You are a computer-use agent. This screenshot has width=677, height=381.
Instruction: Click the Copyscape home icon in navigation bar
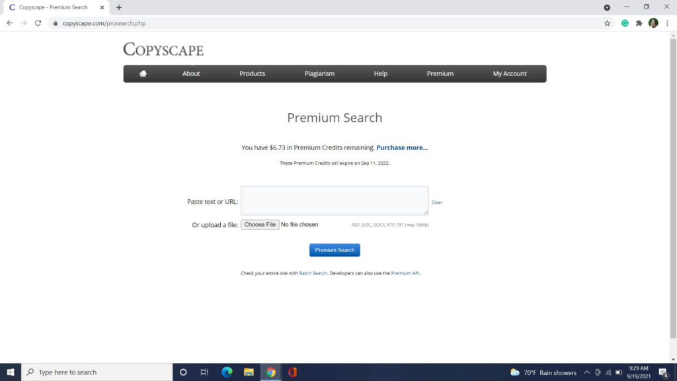point(143,73)
